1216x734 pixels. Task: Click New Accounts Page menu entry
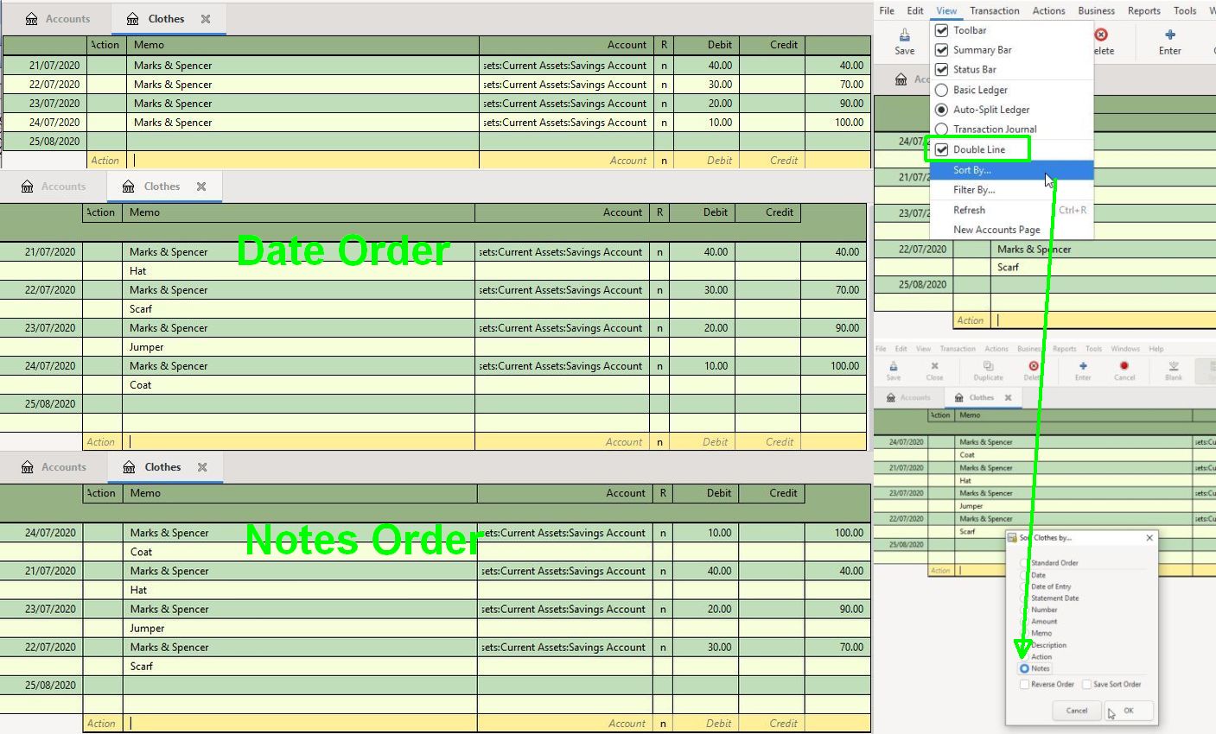[1011, 230]
